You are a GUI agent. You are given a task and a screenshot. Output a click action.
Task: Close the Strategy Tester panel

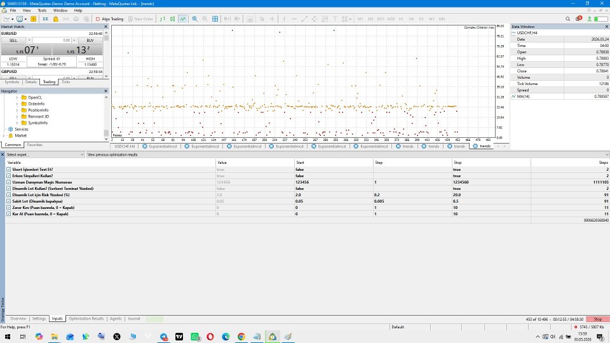(3, 154)
